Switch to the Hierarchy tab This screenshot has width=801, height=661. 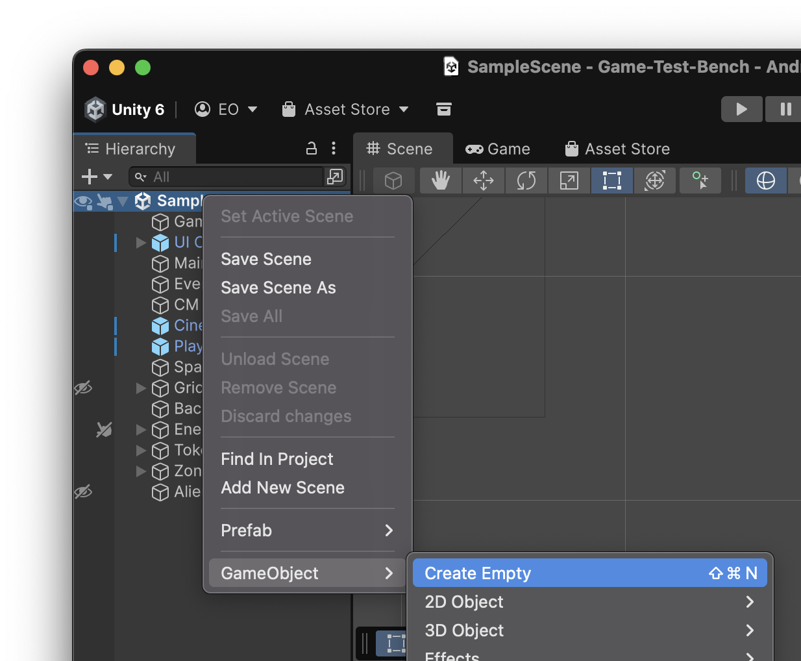point(135,149)
